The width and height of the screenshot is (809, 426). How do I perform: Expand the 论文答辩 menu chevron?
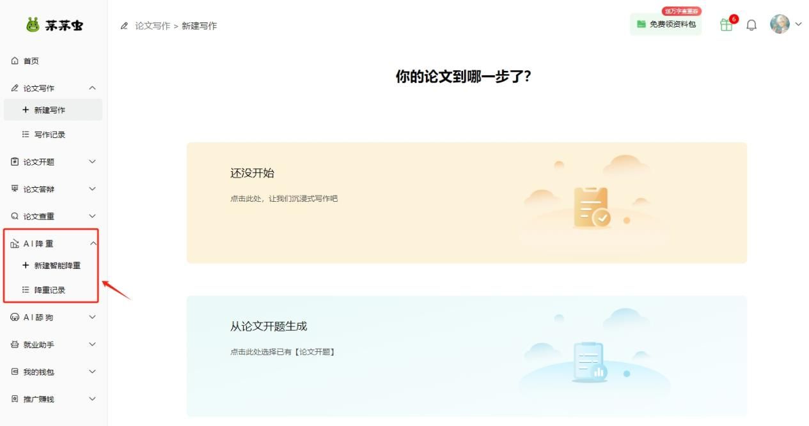point(92,189)
